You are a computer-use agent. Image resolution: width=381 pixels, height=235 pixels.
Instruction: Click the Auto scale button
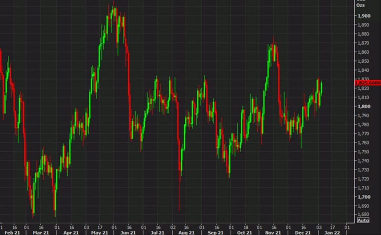tap(363, 221)
